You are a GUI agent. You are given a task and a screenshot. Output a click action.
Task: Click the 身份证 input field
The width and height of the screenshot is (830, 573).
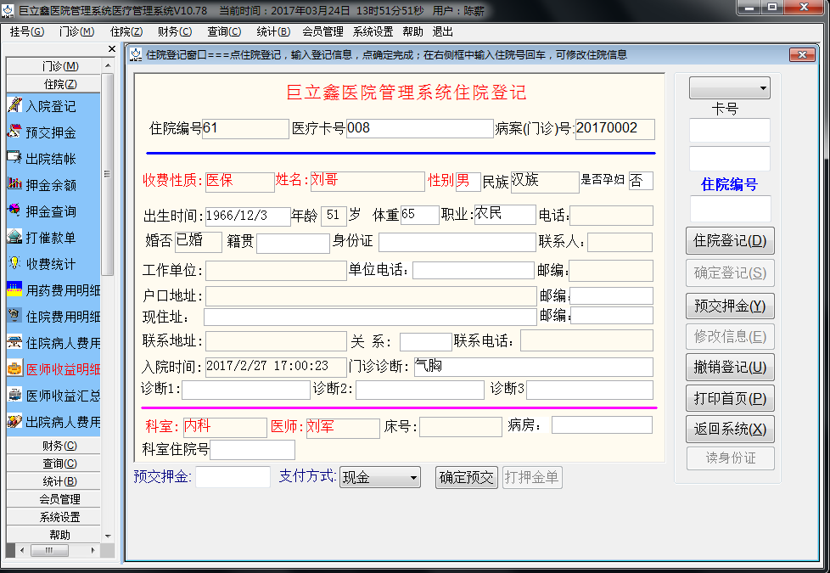(x=457, y=243)
